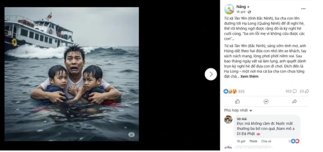
Task: Open the Nắng page name link
Action: click(241, 7)
